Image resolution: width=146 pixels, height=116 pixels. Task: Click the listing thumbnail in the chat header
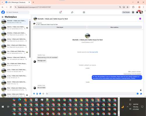point(35,19)
